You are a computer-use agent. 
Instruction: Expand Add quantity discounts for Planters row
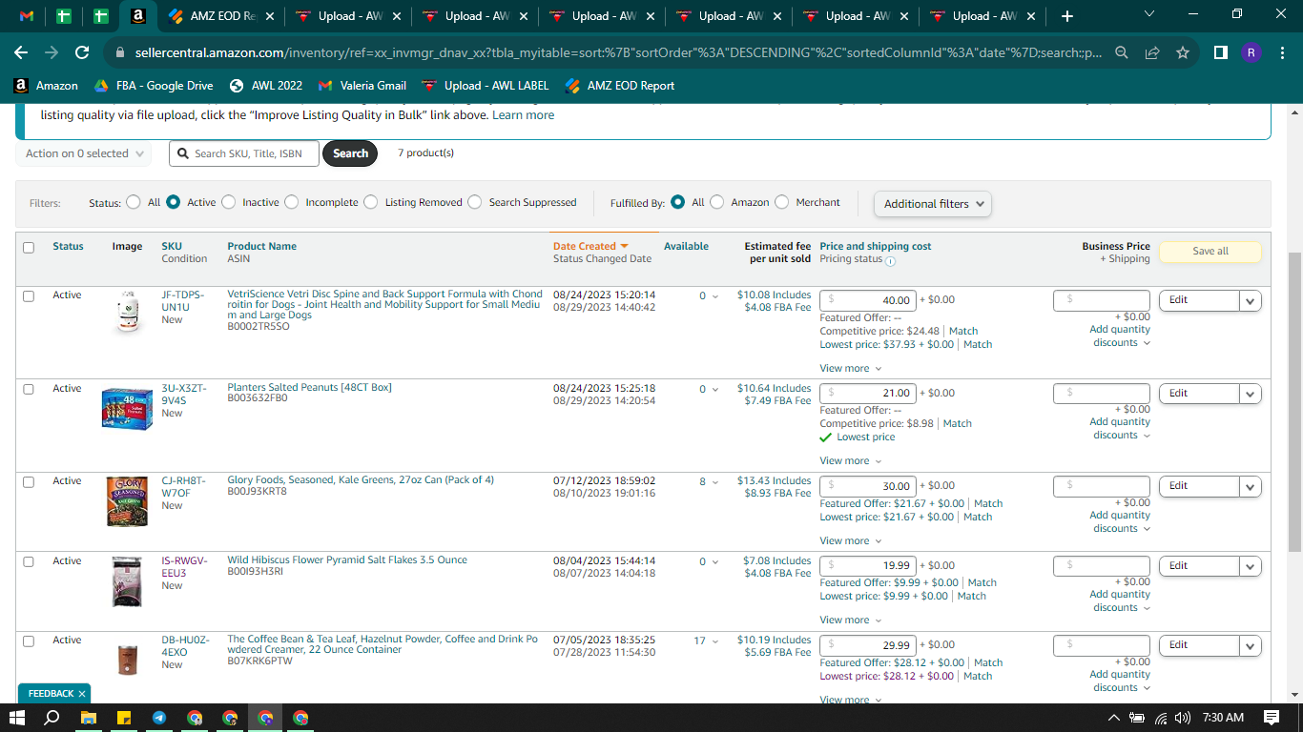(1120, 428)
